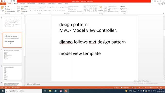Toggle Strikethrough formatting
The height and width of the screenshot is (93, 165).
click(x=39, y=11)
